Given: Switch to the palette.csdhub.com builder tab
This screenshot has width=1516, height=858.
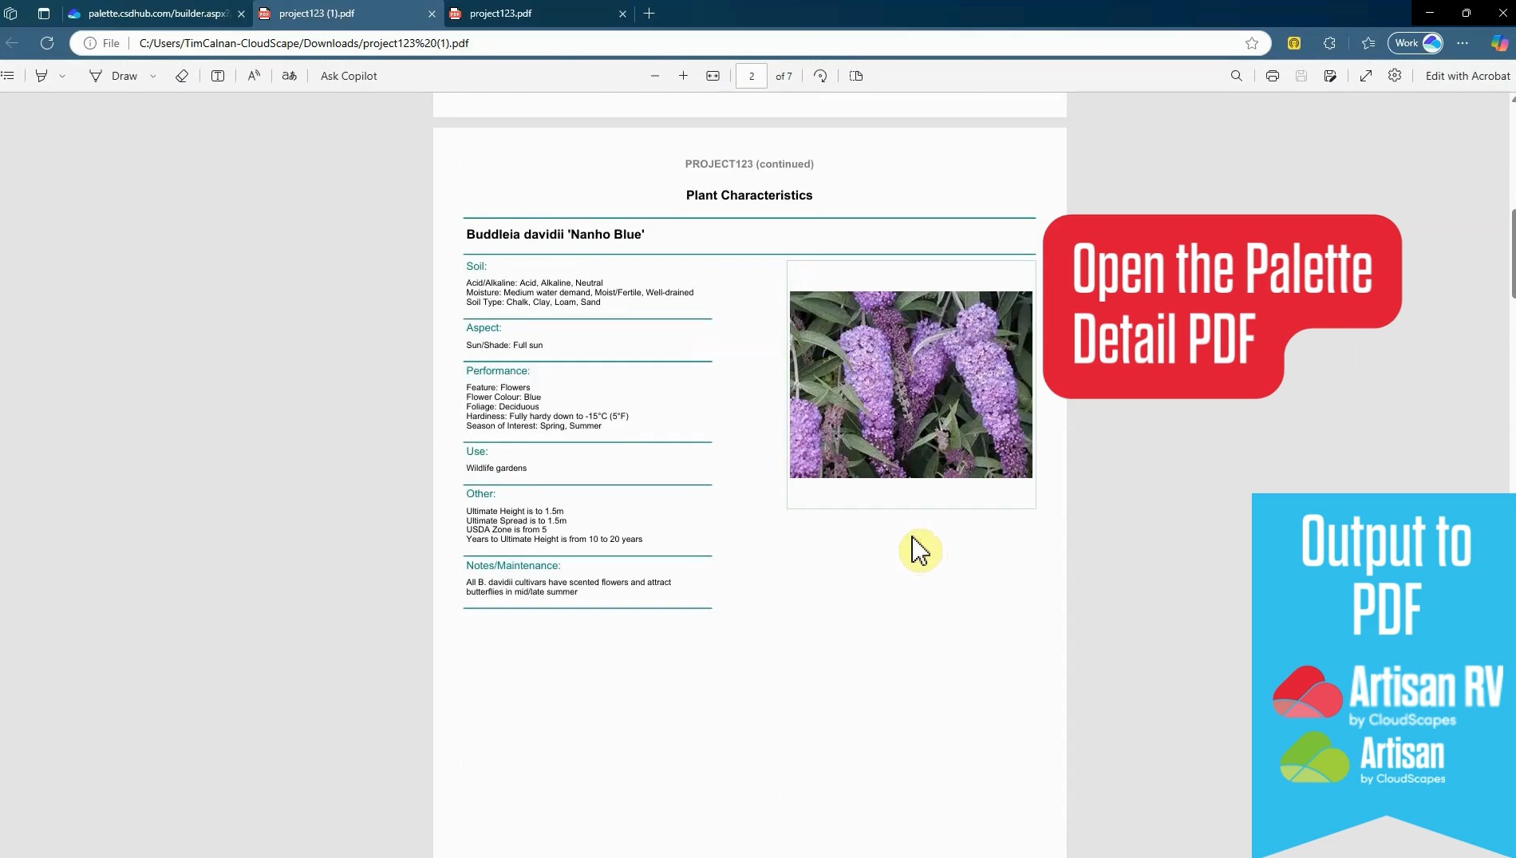Looking at the screenshot, I should (x=152, y=14).
